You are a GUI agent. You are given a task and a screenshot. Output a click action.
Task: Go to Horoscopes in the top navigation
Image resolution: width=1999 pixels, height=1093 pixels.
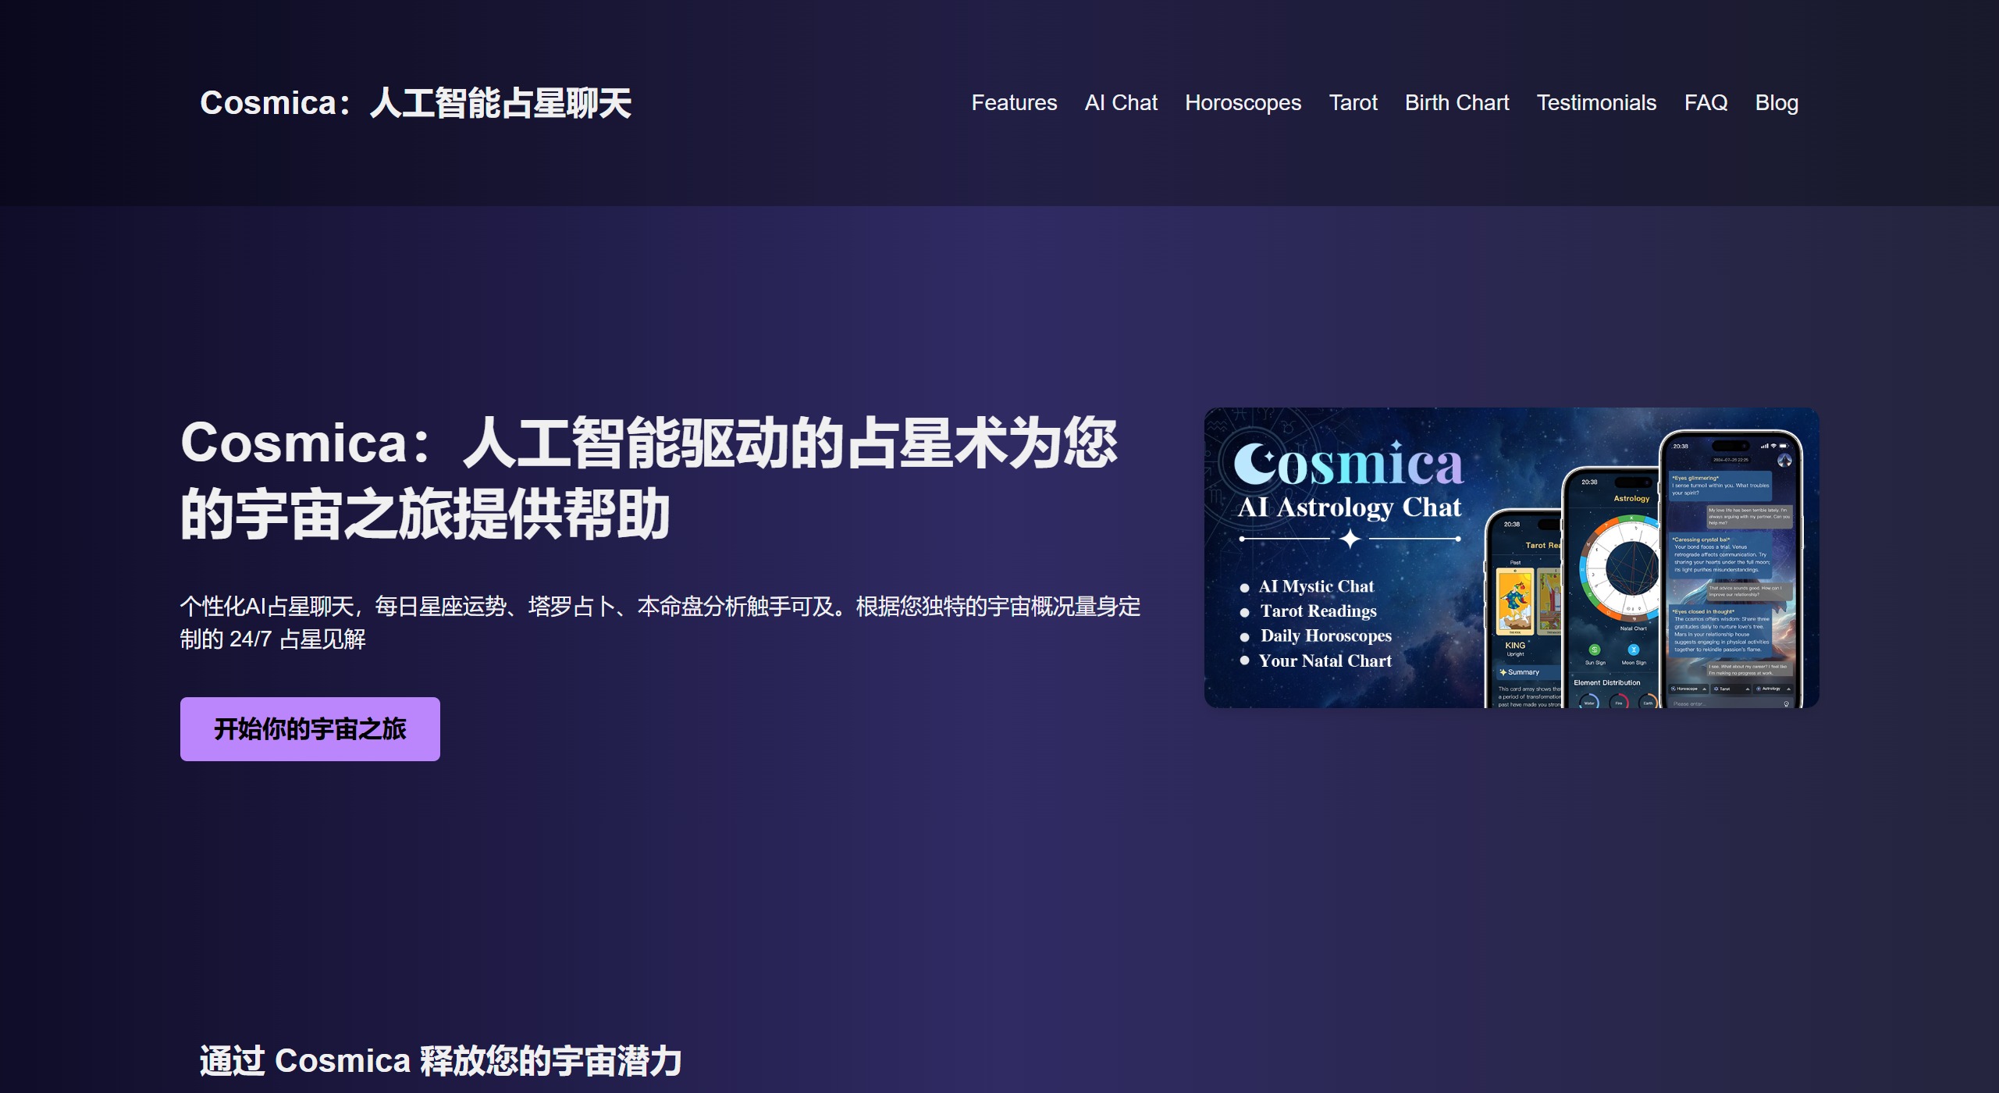[1243, 102]
